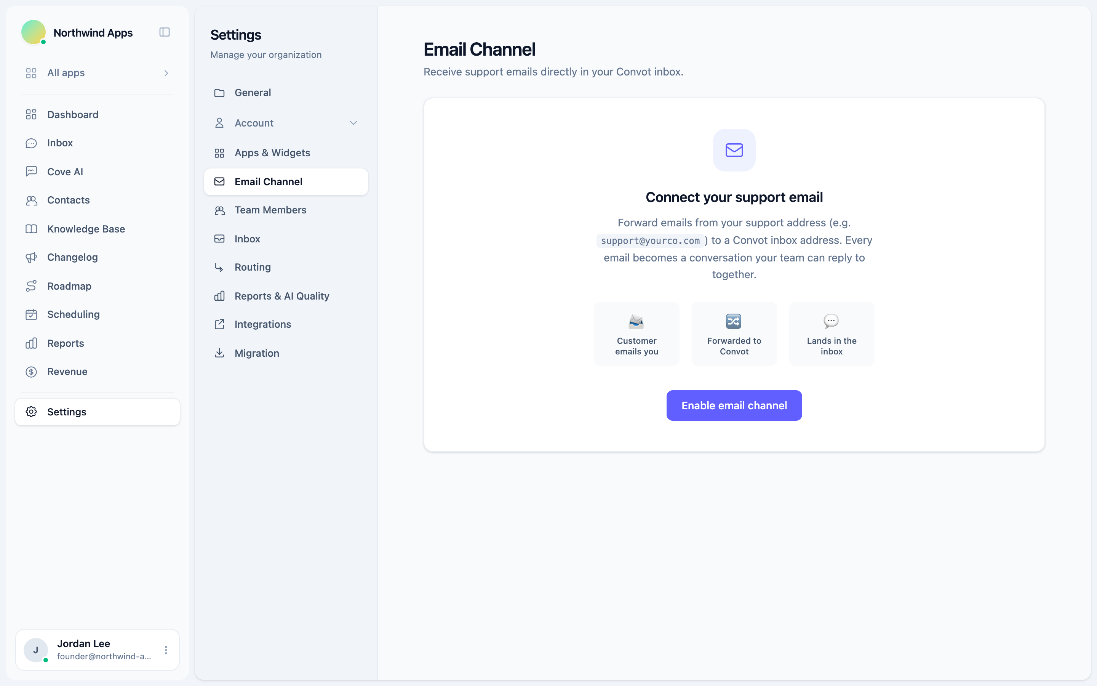Click the Knowledge Base book icon

(x=31, y=229)
